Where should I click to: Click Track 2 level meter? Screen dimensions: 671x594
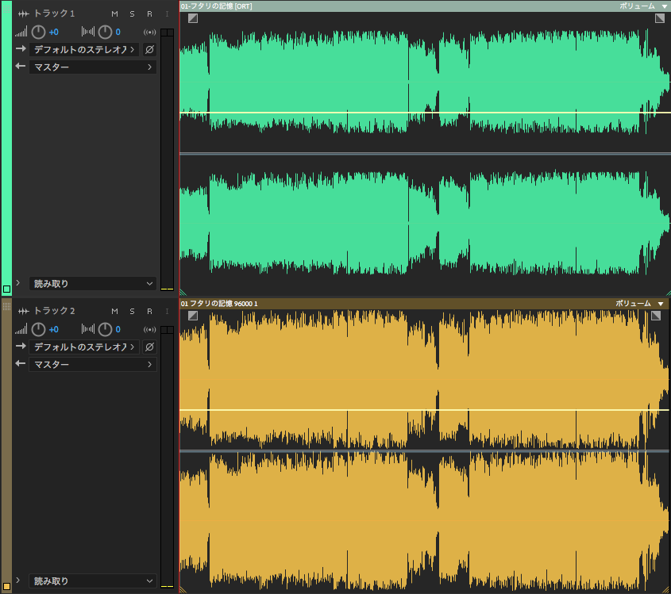(167, 458)
